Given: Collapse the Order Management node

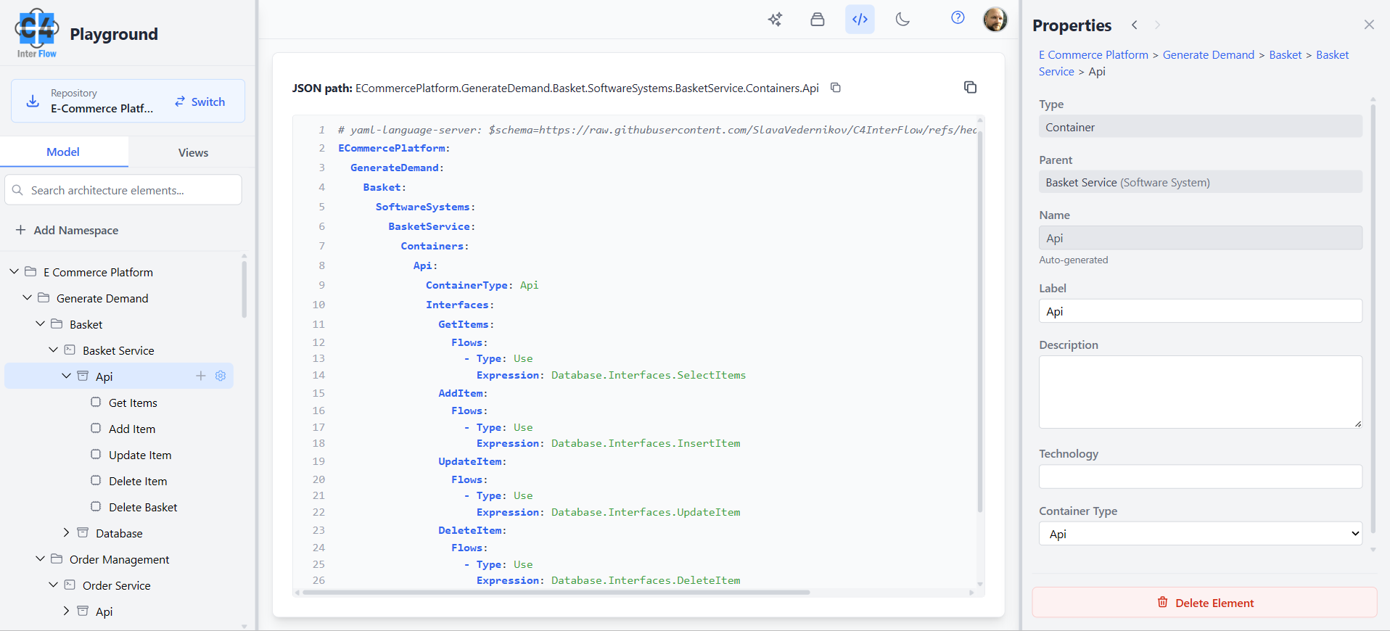Looking at the screenshot, I should point(40,558).
